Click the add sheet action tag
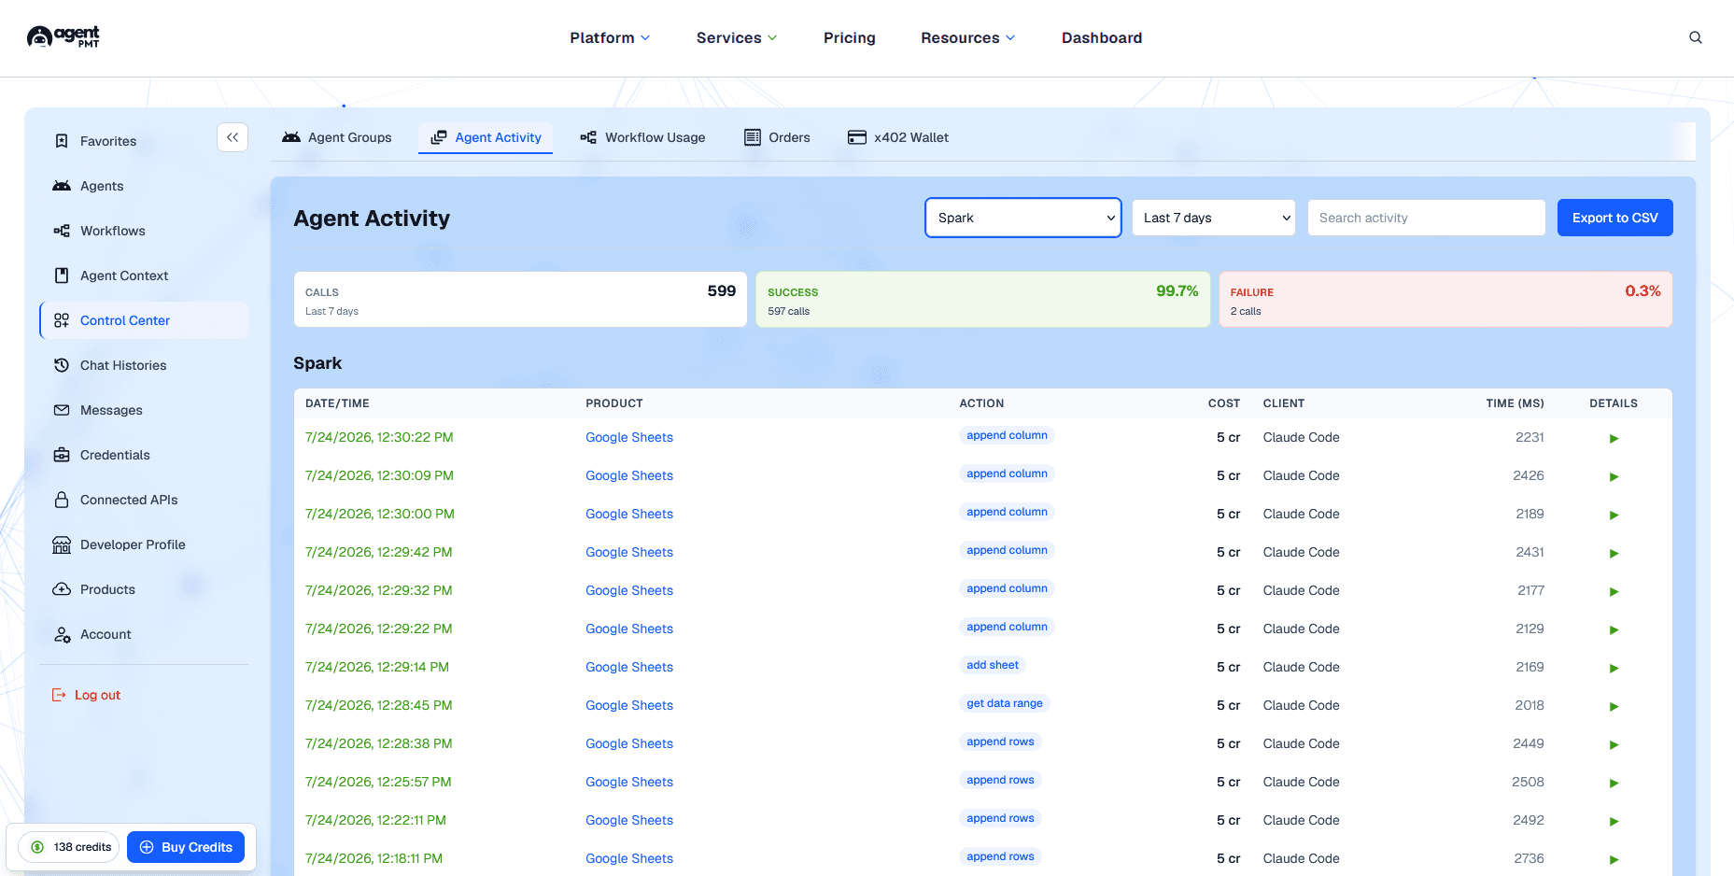Screen dimensions: 1734x876 [993, 665]
